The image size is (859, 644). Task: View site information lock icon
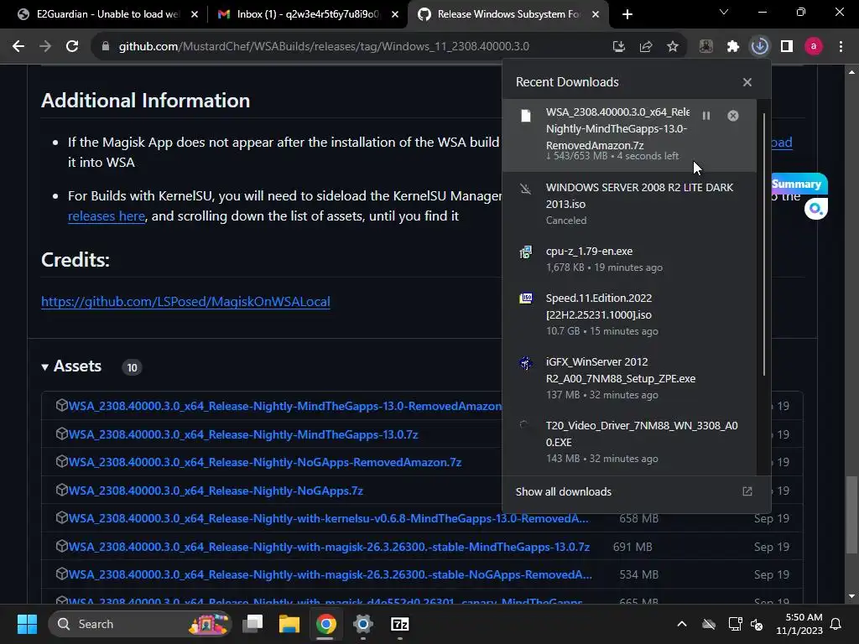tap(105, 46)
